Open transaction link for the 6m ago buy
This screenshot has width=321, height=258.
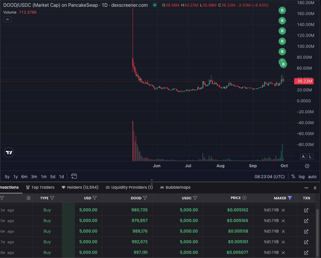pos(306,231)
